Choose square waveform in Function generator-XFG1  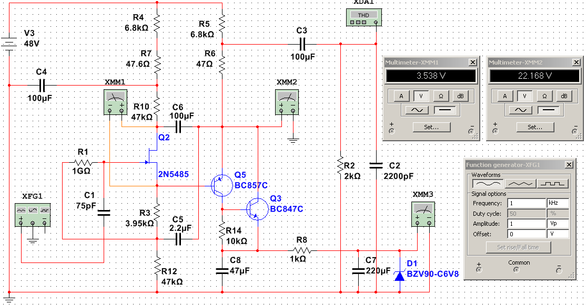[x=553, y=184]
